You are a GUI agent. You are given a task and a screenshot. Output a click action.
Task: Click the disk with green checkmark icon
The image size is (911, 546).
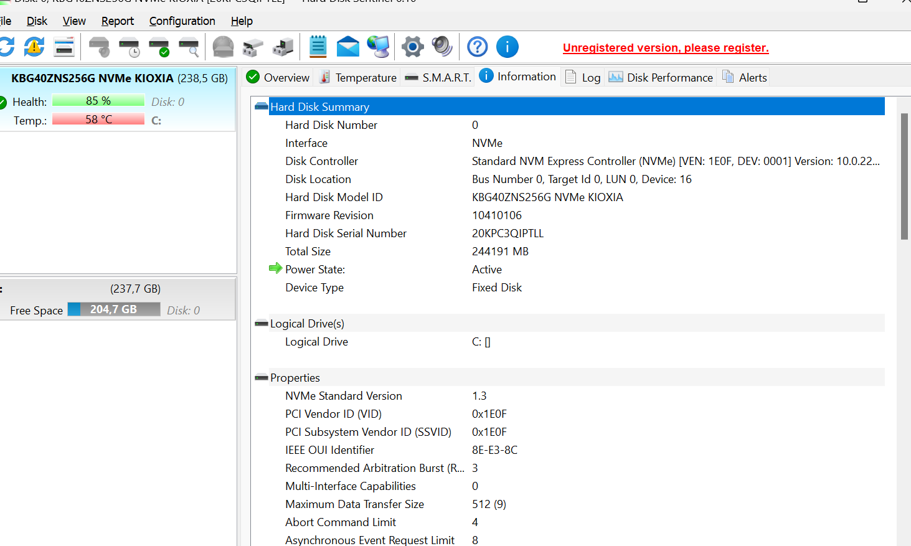(x=159, y=47)
